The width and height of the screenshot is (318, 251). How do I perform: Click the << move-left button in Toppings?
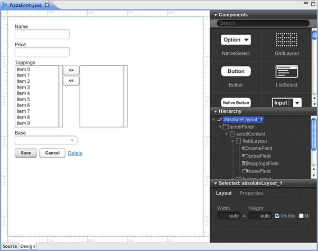tap(71, 81)
